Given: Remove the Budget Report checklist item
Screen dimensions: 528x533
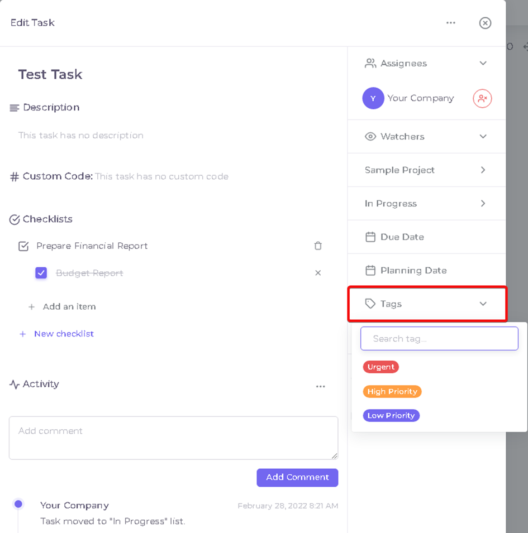Looking at the screenshot, I should pyautogui.click(x=318, y=273).
